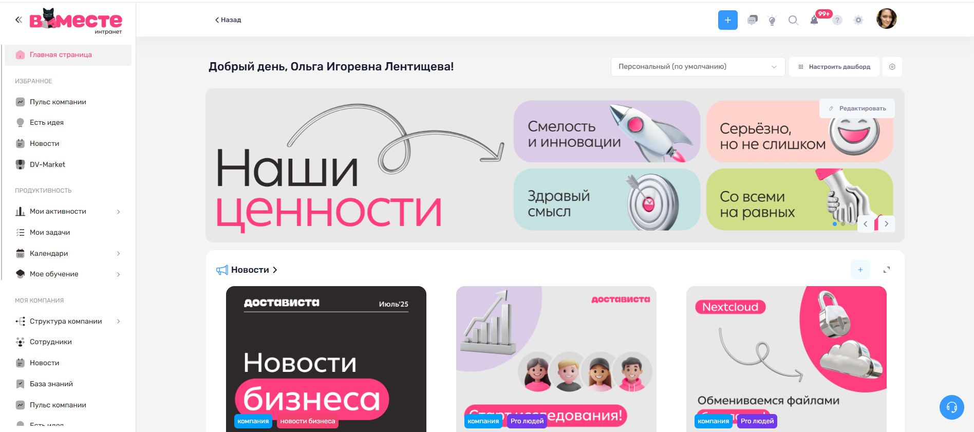This screenshot has height=432, width=974.
Task: Expand the news widget to fullscreen
Action: coord(886,270)
